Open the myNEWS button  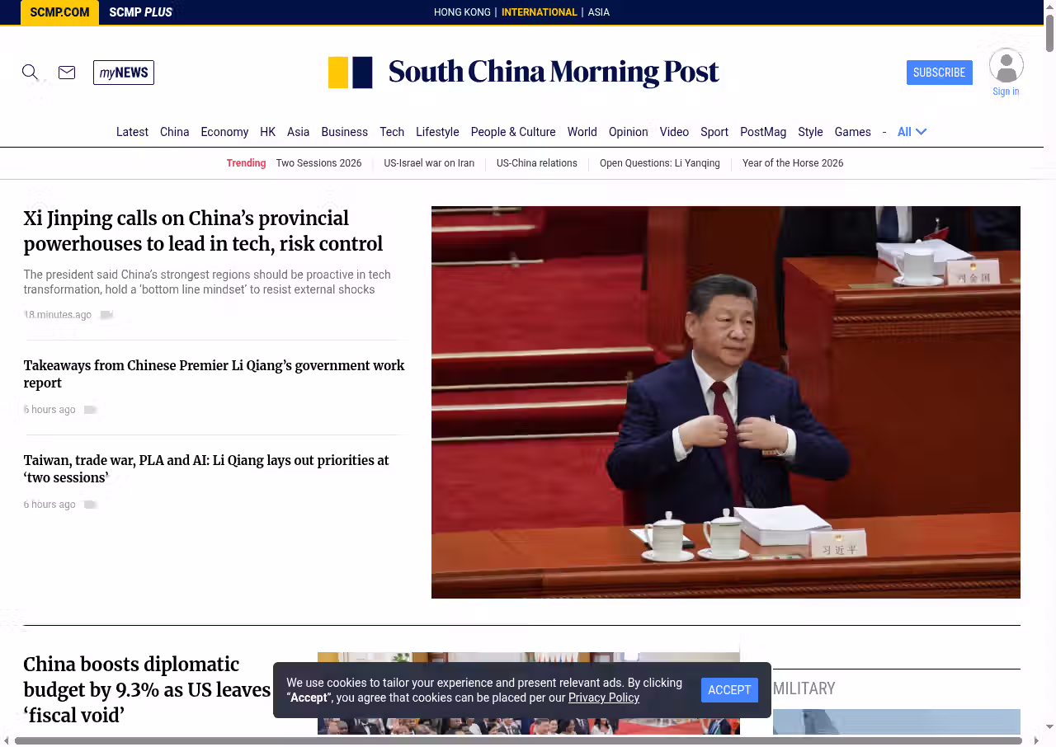[124, 73]
